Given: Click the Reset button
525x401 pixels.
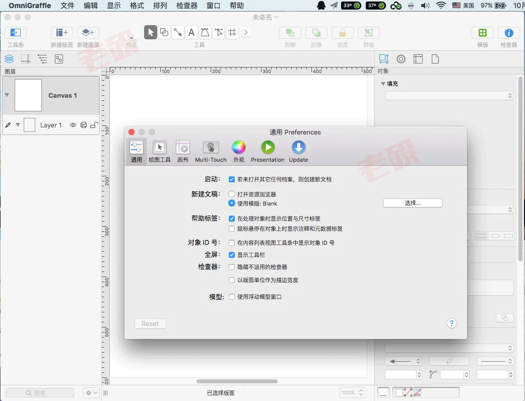Looking at the screenshot, I should click(x=150, y=324).
